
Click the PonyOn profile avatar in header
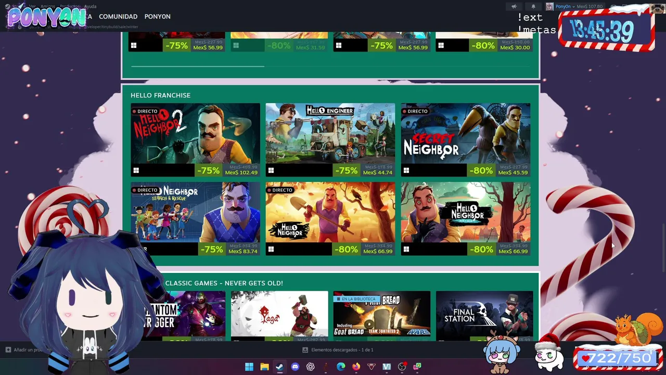pos(549,7)
